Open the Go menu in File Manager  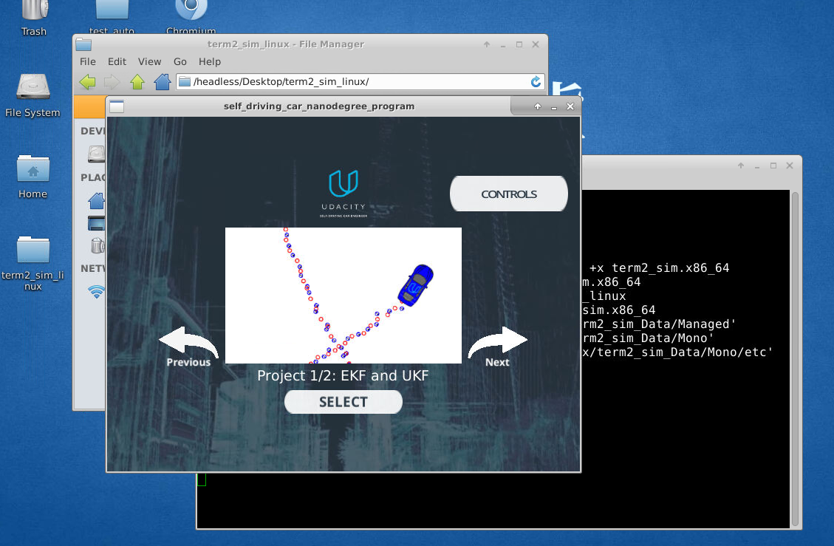click(x=180, y=62)
